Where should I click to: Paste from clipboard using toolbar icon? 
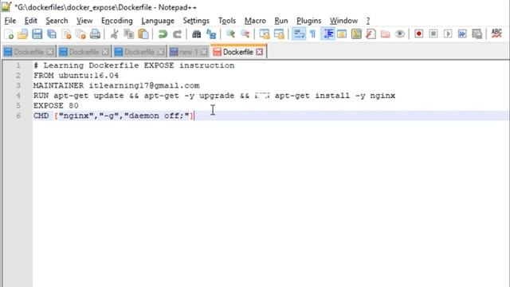[143, 33]
